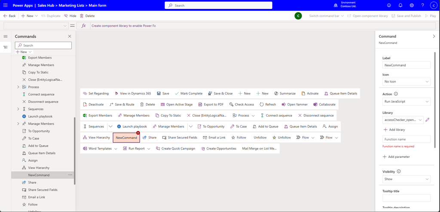
Task: Edit the library using the pencil icon
Action: 428,120
